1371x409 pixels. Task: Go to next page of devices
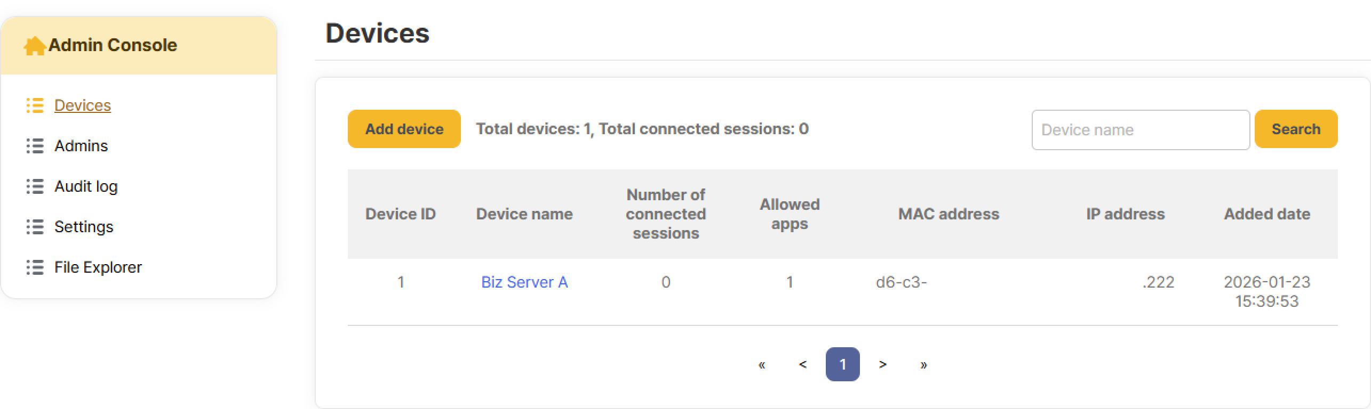(883, 365)
